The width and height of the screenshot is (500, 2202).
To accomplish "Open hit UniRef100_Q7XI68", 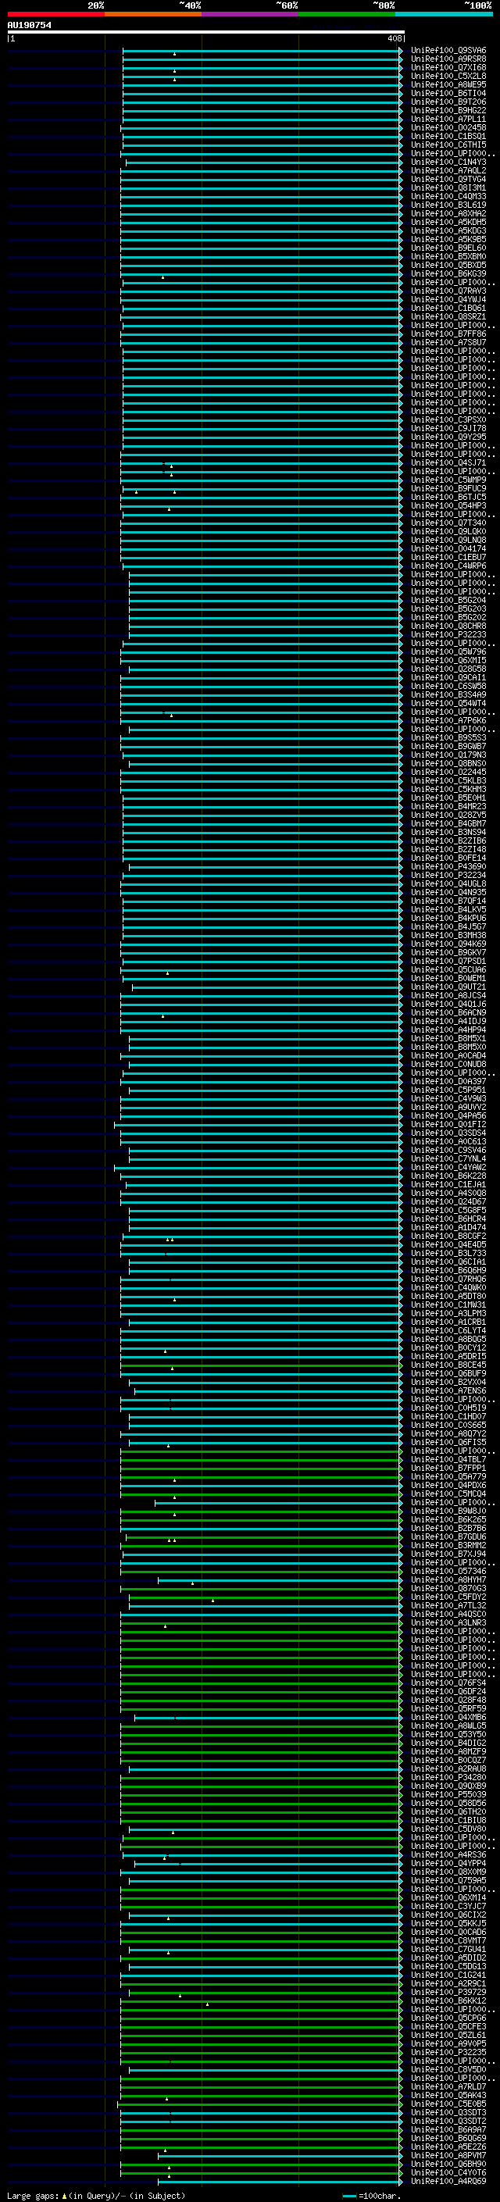I will click(x=448, y=67).
